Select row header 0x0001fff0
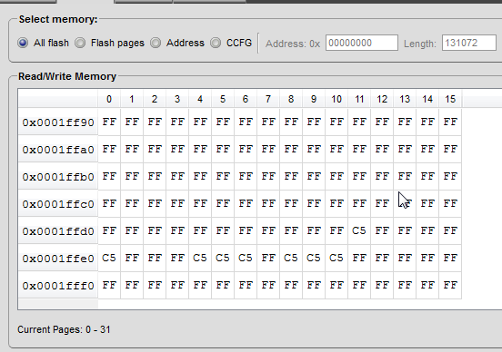This screenshot has width=502, height=352. (58, 285)
